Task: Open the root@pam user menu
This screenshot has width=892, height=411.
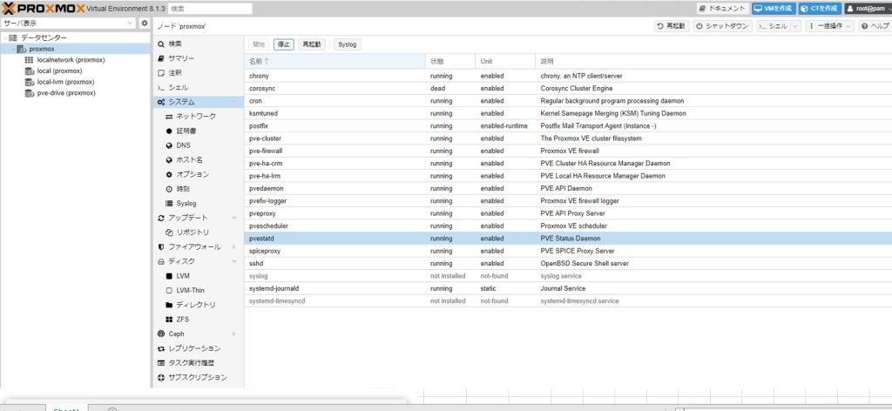Action: 868,9
